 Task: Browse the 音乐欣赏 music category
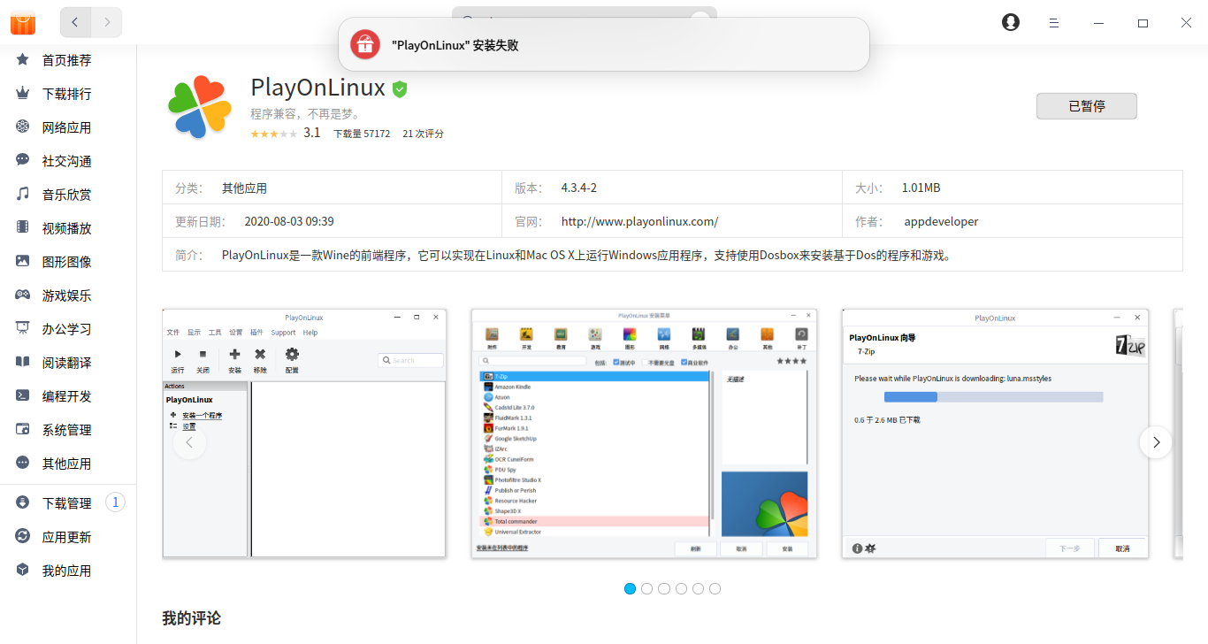pyautogui.click(x=68, y=195)
